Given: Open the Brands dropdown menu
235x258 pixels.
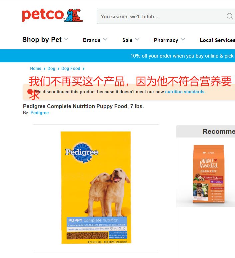Looking at the screenshot, I should point(95,40).
